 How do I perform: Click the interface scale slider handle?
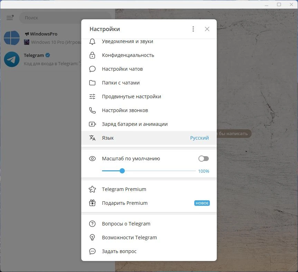(x=122, y=171)
